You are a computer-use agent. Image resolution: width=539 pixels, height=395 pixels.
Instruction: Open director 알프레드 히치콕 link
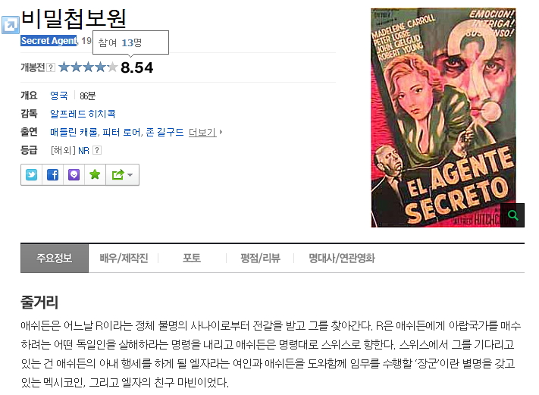click(x=83, y=114)
